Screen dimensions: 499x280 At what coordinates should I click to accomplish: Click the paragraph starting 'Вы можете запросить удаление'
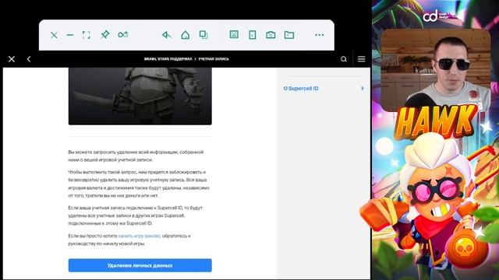[136, 156]
